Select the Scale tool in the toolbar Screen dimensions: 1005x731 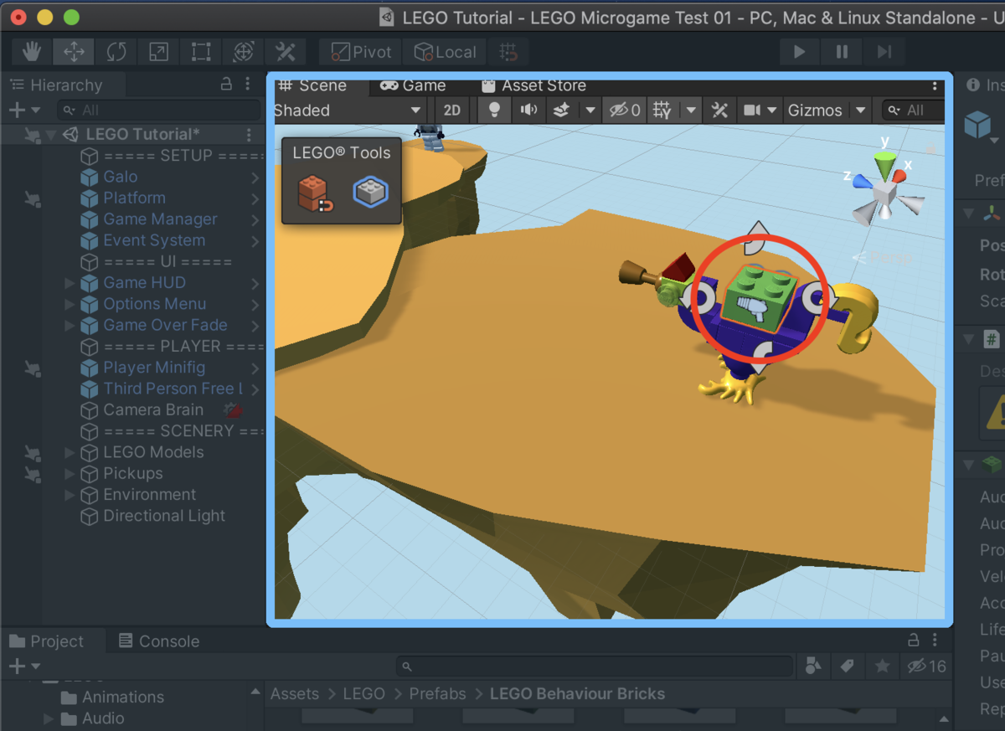pyautogui.click(x=158, y=52)
